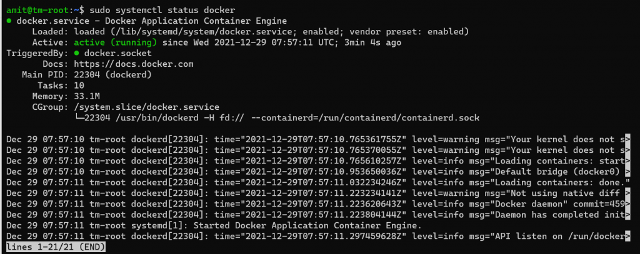Click the truncation arrow on the native diff line
640x254 pixels.
627,193
